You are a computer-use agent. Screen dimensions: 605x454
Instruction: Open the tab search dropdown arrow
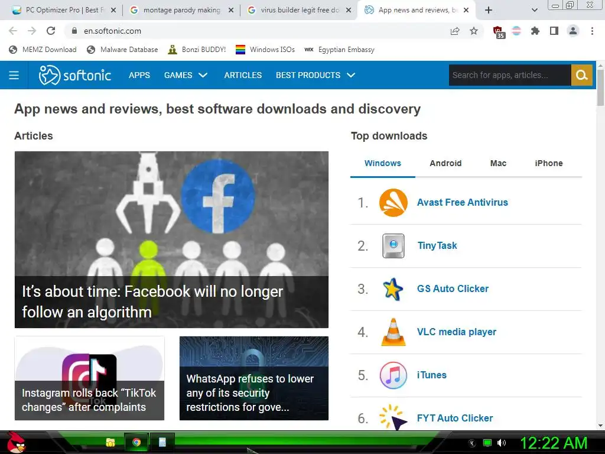coord(534,10)
